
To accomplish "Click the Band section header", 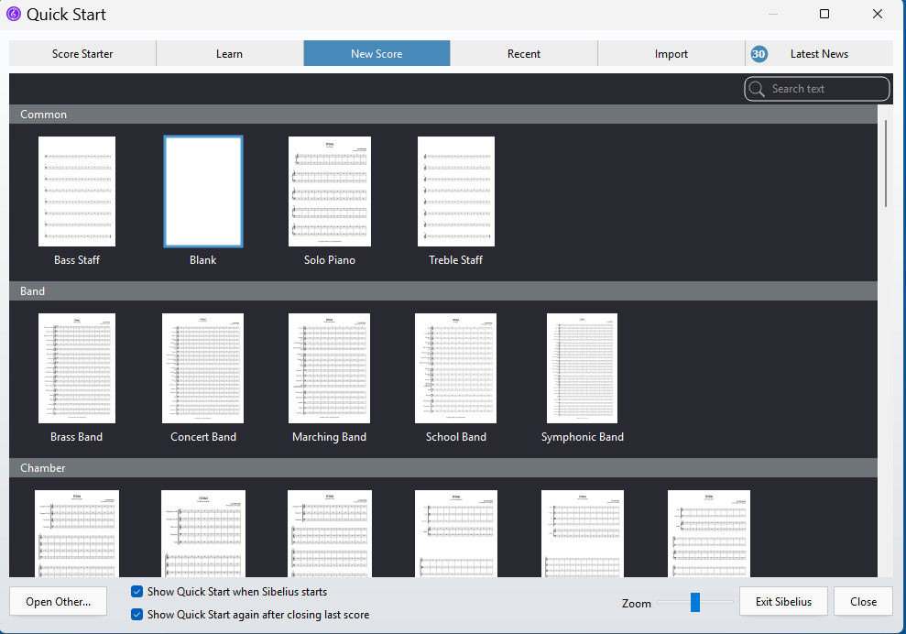I will 443,291.
